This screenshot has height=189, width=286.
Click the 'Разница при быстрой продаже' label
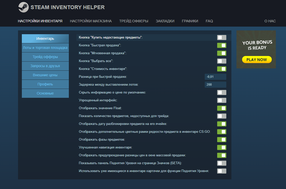point(103,77)
